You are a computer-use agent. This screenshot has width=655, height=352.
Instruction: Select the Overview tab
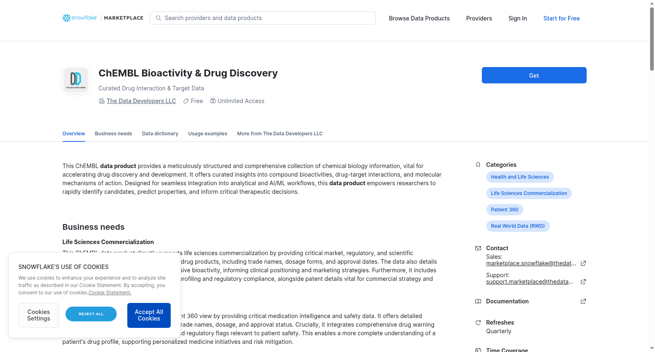74,134
